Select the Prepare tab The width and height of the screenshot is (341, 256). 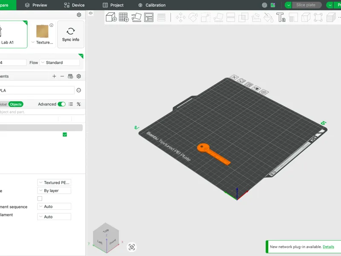(x=8, y=5)
